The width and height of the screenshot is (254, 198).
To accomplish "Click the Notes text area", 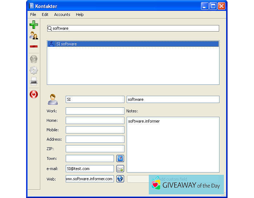I will point(173,144).
